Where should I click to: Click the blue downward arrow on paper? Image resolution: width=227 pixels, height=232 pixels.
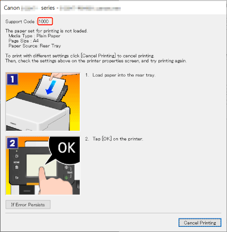(x=51, y=87)
